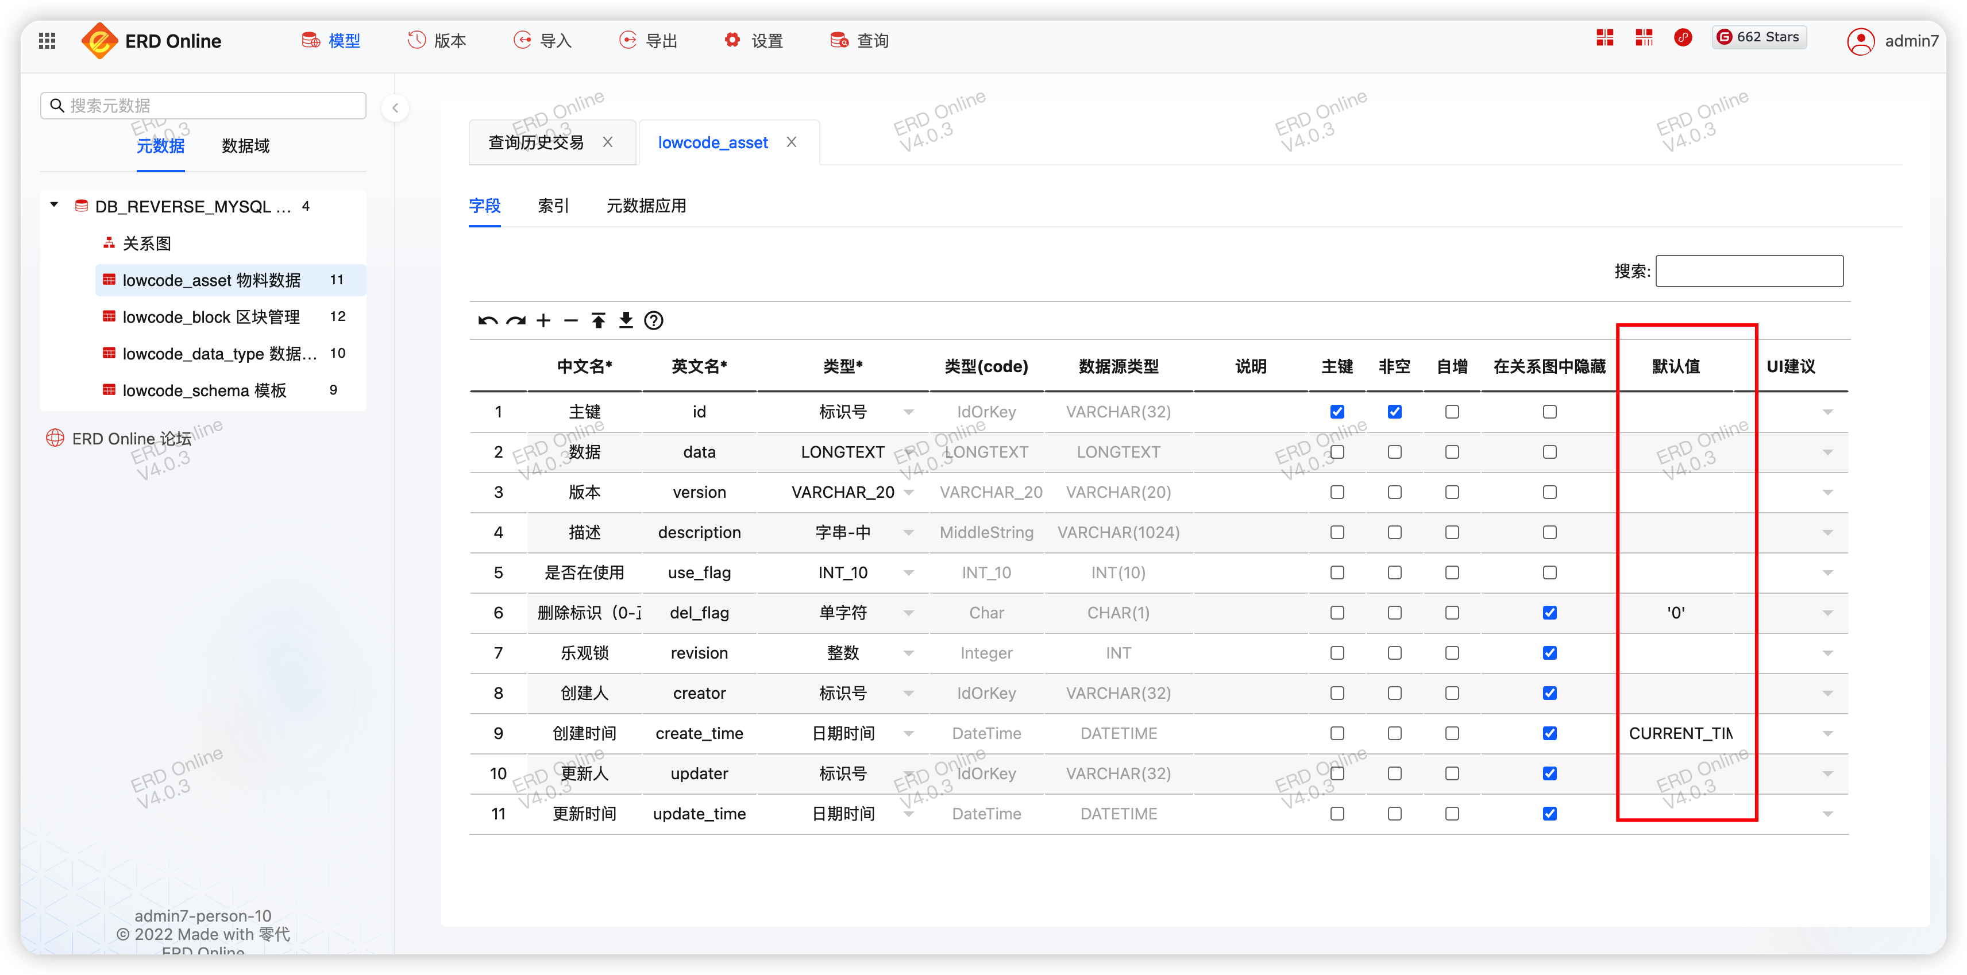Collapse the DB_REVERSE_MYSQL tree node

pyautogui.click(x=53, y=204)
